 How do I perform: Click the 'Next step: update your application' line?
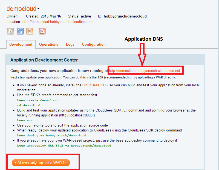(93, 77)
